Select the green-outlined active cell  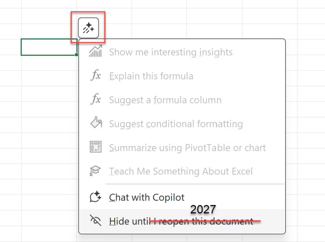click(x=49, y=47)
